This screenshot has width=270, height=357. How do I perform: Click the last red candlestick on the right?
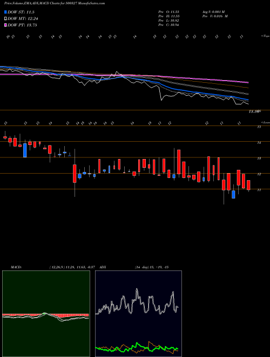click(248, 185)
